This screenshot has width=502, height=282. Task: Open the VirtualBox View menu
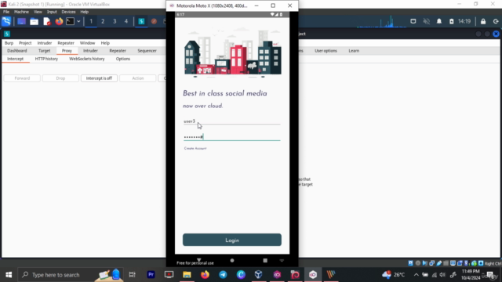(x=38, y=12)
